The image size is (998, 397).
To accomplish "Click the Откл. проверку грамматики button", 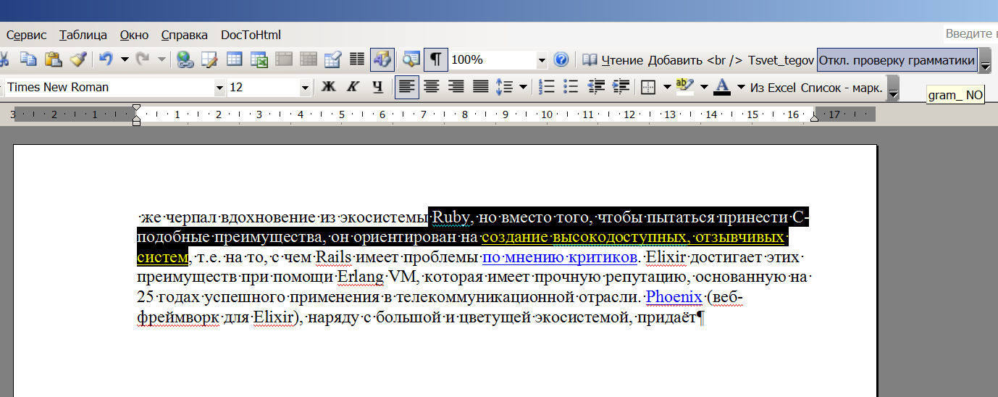I will [897, 60].
